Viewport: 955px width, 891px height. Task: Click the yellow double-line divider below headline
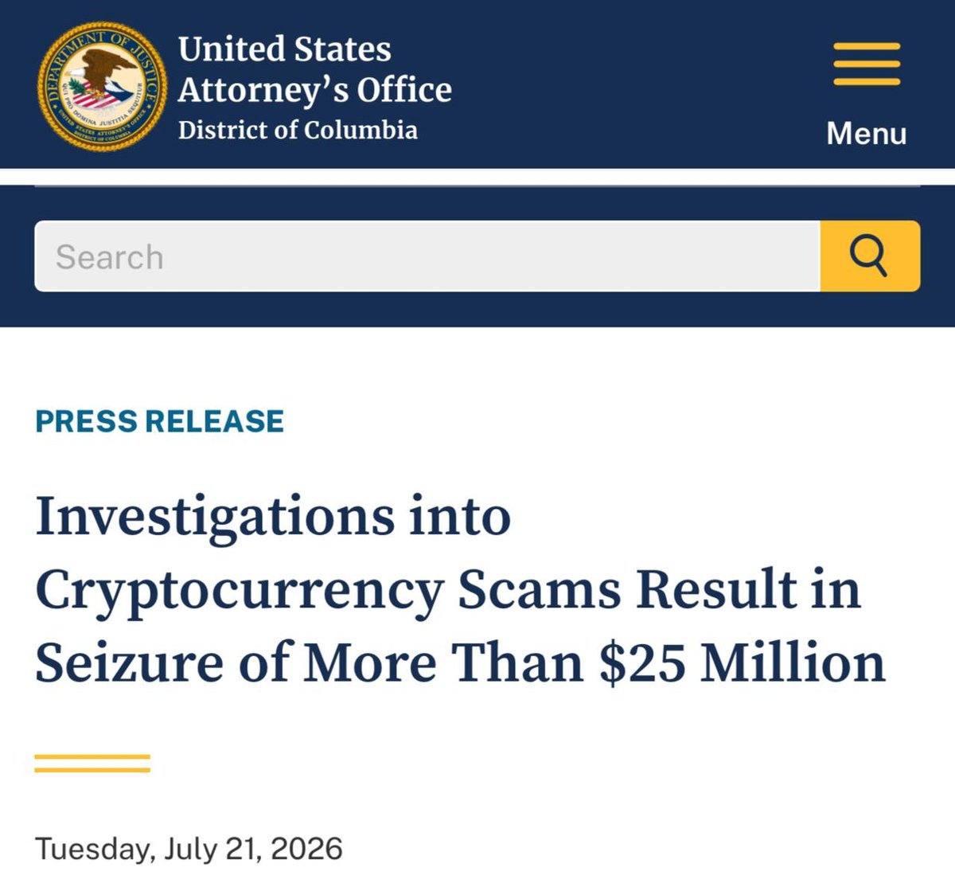point(92,763)
